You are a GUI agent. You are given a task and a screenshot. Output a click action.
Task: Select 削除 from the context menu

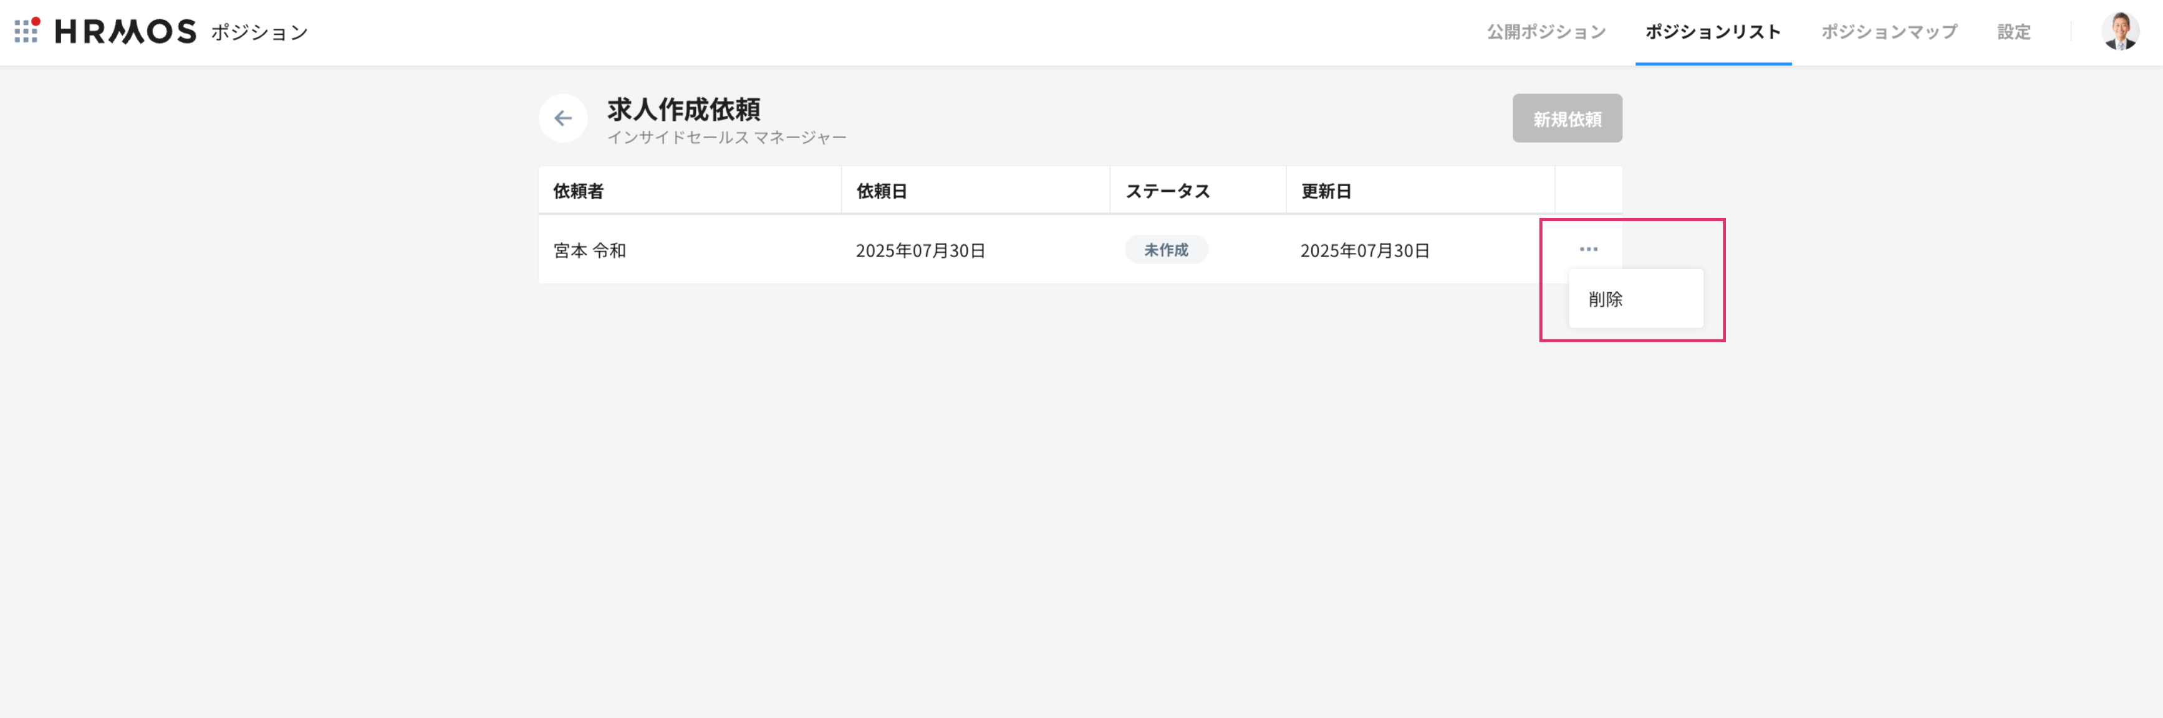tap(1606, 300)
